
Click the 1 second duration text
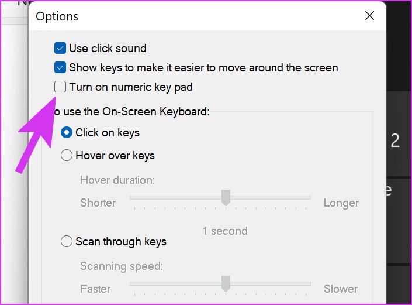pos(225,231)
